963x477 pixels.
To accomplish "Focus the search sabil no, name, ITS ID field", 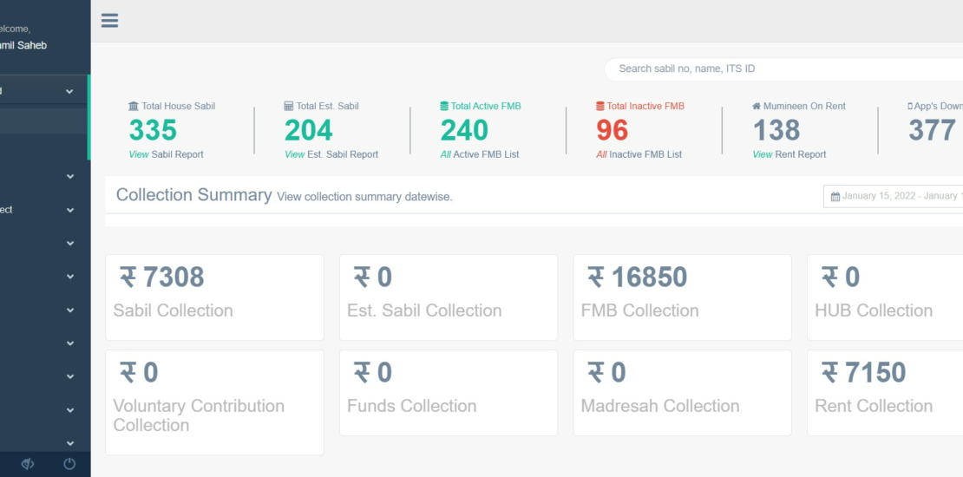I will pyautogui.click(x=781, y=69).
